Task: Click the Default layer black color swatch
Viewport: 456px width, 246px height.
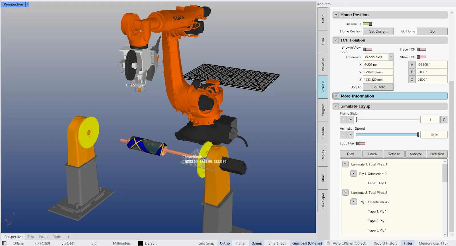Action: [141, 243]
